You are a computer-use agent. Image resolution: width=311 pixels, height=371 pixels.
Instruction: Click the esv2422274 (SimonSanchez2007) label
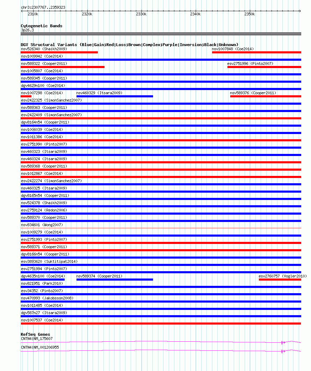coord(51,181)
